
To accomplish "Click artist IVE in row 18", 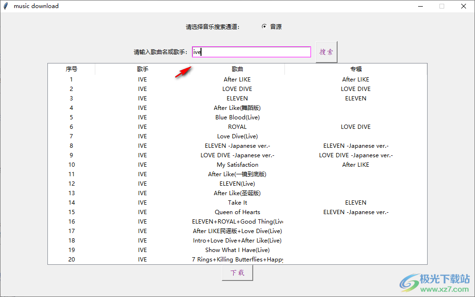I will point(142,241).
